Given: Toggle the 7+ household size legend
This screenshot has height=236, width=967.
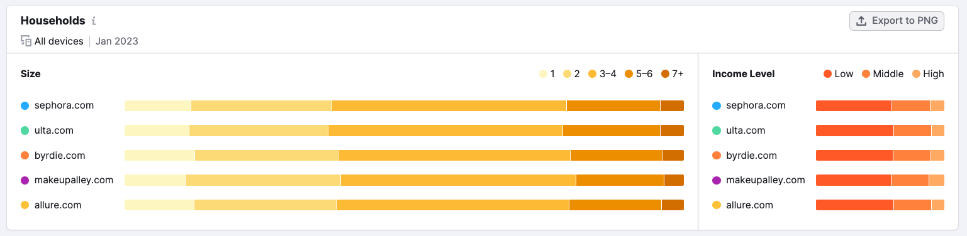Looking at the screenshot, I should tap(673, 74).
